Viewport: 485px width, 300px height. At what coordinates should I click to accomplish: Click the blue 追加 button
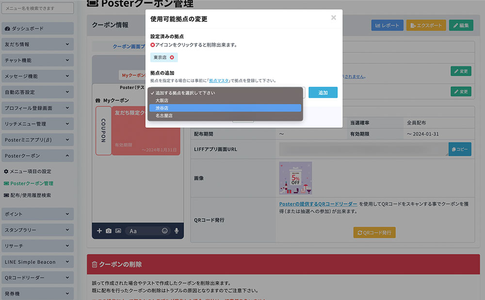pos(323,93)
